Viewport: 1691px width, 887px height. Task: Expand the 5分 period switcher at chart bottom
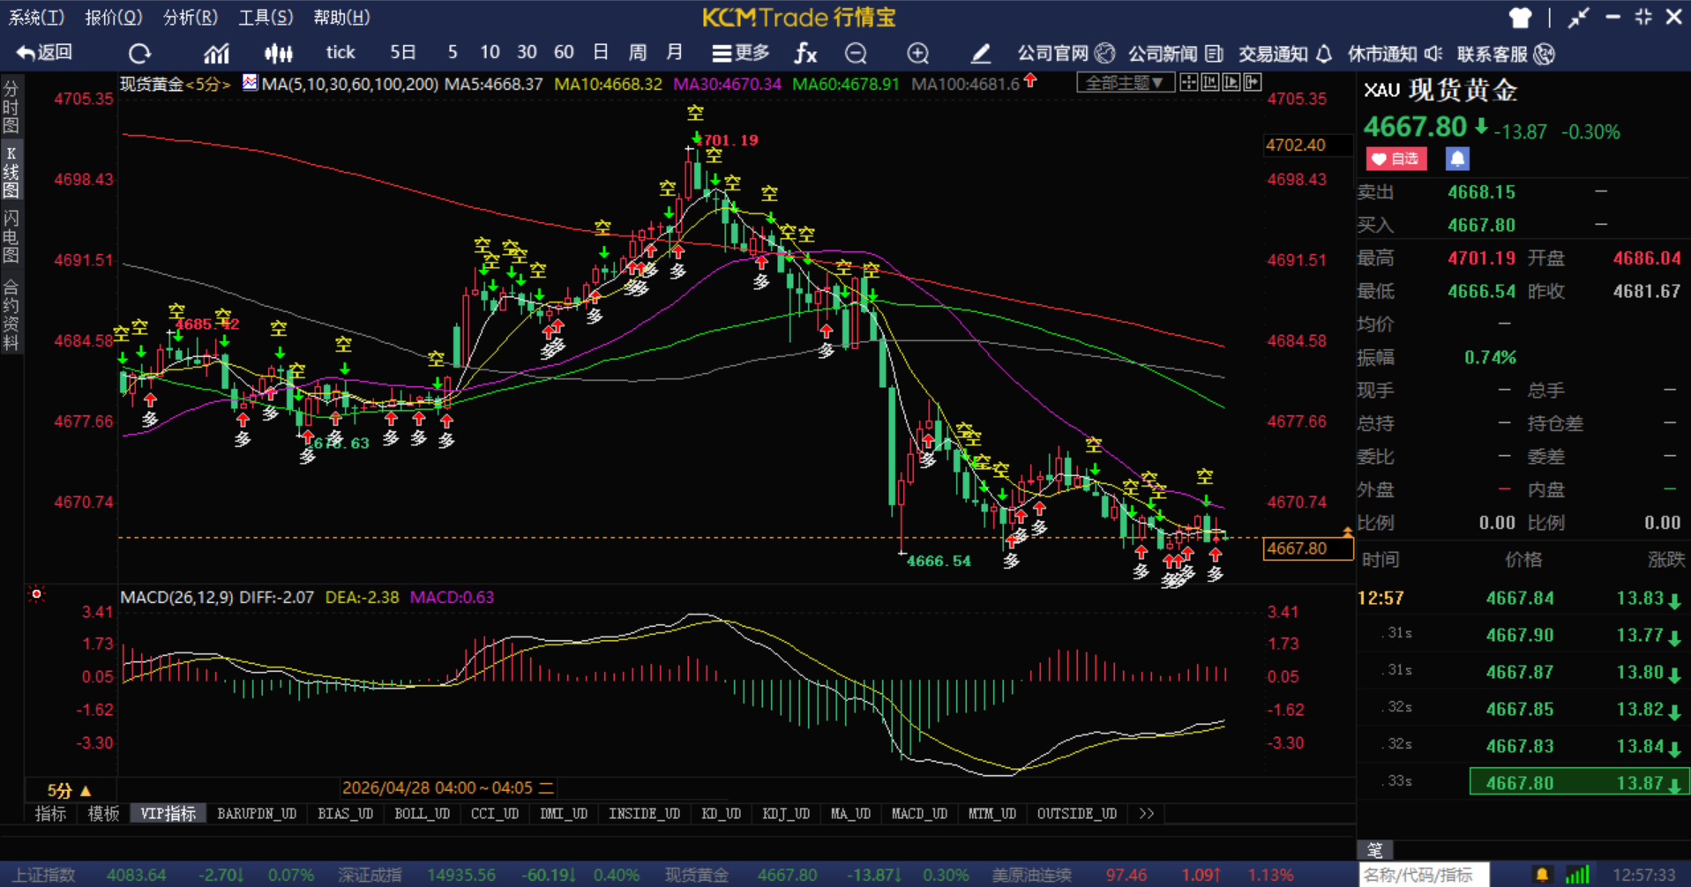69,790
